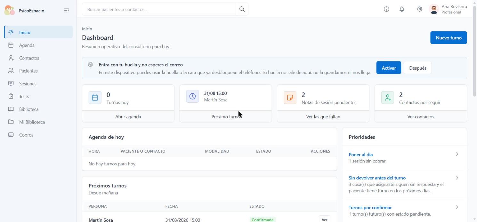This screenshot has width=477, height=222.
Task: Collapse the sidebar with the menu toggle icon
Action: (66, 11)
